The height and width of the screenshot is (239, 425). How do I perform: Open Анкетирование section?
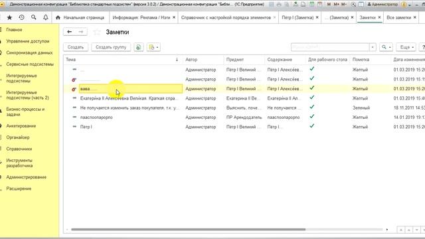point(21,126)
